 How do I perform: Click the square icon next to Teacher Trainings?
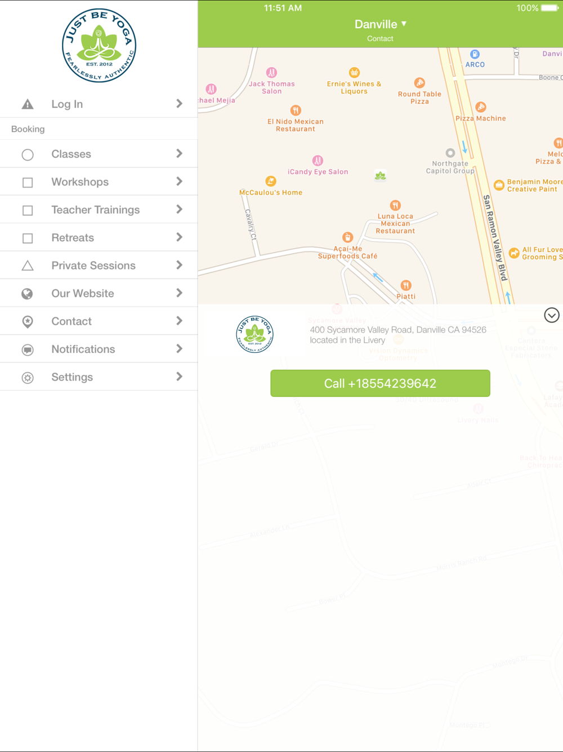coord(28,210)
